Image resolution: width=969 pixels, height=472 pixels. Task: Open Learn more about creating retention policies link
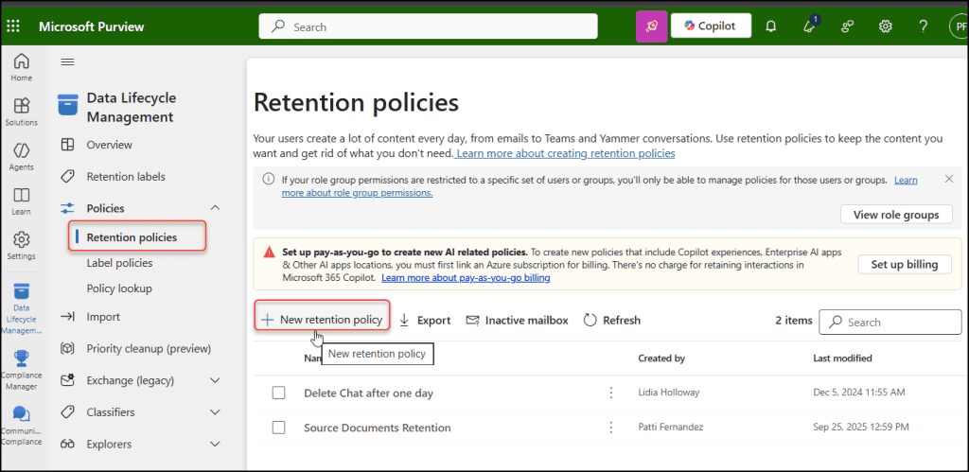pyautogui.click(x=565, y=152)
